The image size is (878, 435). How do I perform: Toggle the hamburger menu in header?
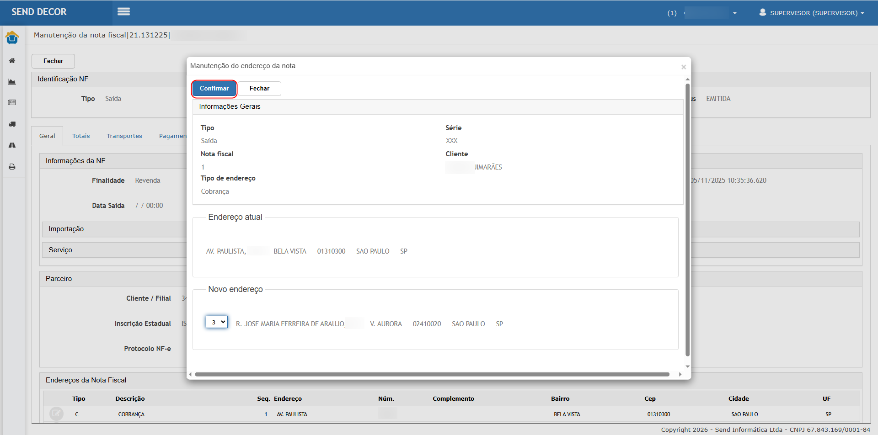pyautogui.click(x=123, y=12)
